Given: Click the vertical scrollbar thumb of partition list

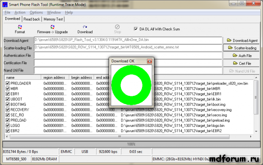Looking at the screenshot, I should pyautogui.click(x=256, y=97).
